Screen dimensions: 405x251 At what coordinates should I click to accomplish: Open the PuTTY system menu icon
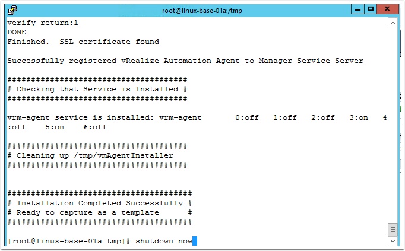point(11,9)
